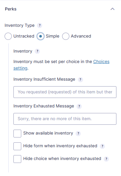Check Hide choice when inventory exhausted
121x176 pixels.
click(x=17, y=159)
